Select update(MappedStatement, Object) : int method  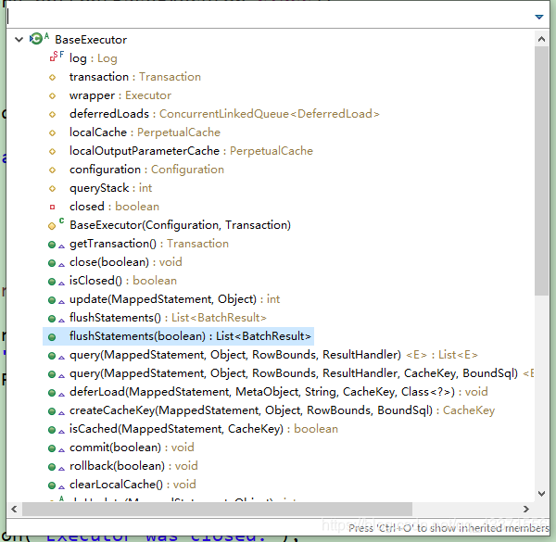(174, 299)
